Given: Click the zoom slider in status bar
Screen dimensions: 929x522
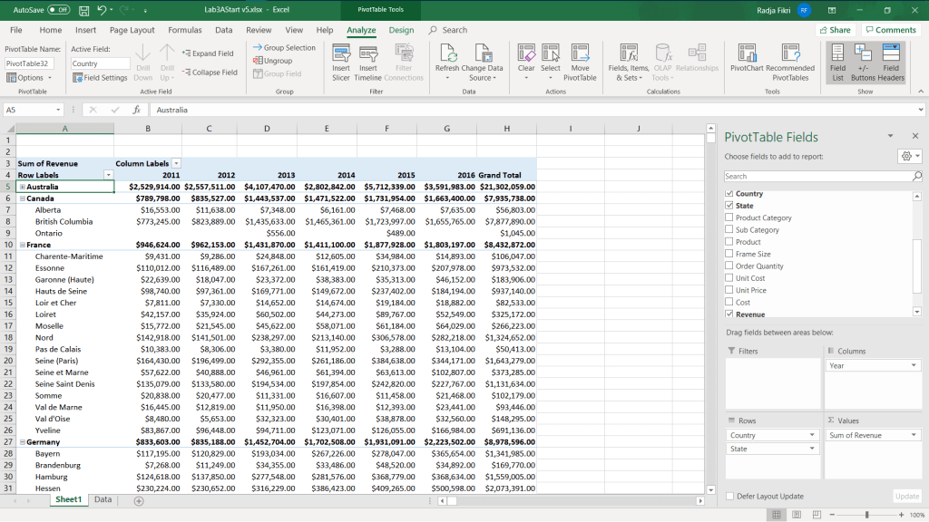Looking at the screenshot, I should [x=866, y=515].
